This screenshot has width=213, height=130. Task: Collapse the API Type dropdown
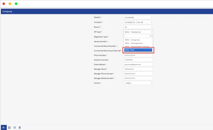[138, 32]
